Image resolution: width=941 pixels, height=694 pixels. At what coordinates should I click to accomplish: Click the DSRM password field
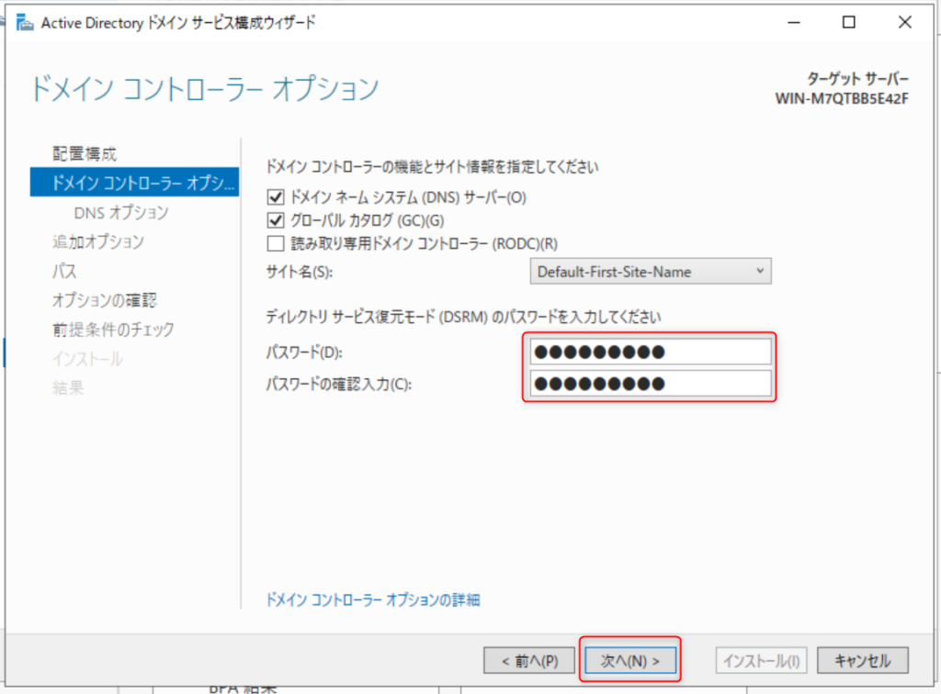[x=651, y=352]
